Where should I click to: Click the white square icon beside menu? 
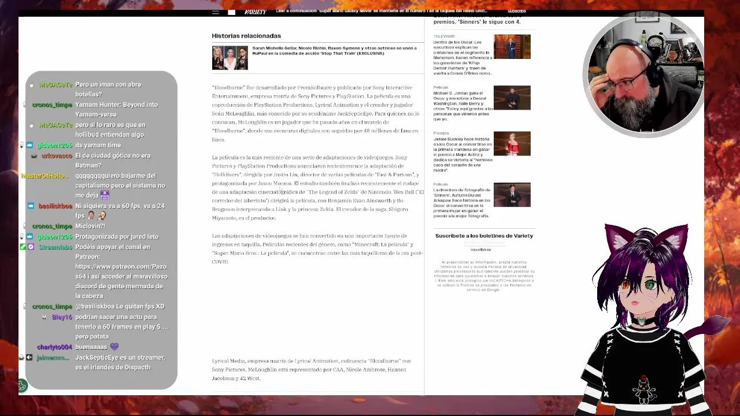pyautogui.click(x=231, y=12)
